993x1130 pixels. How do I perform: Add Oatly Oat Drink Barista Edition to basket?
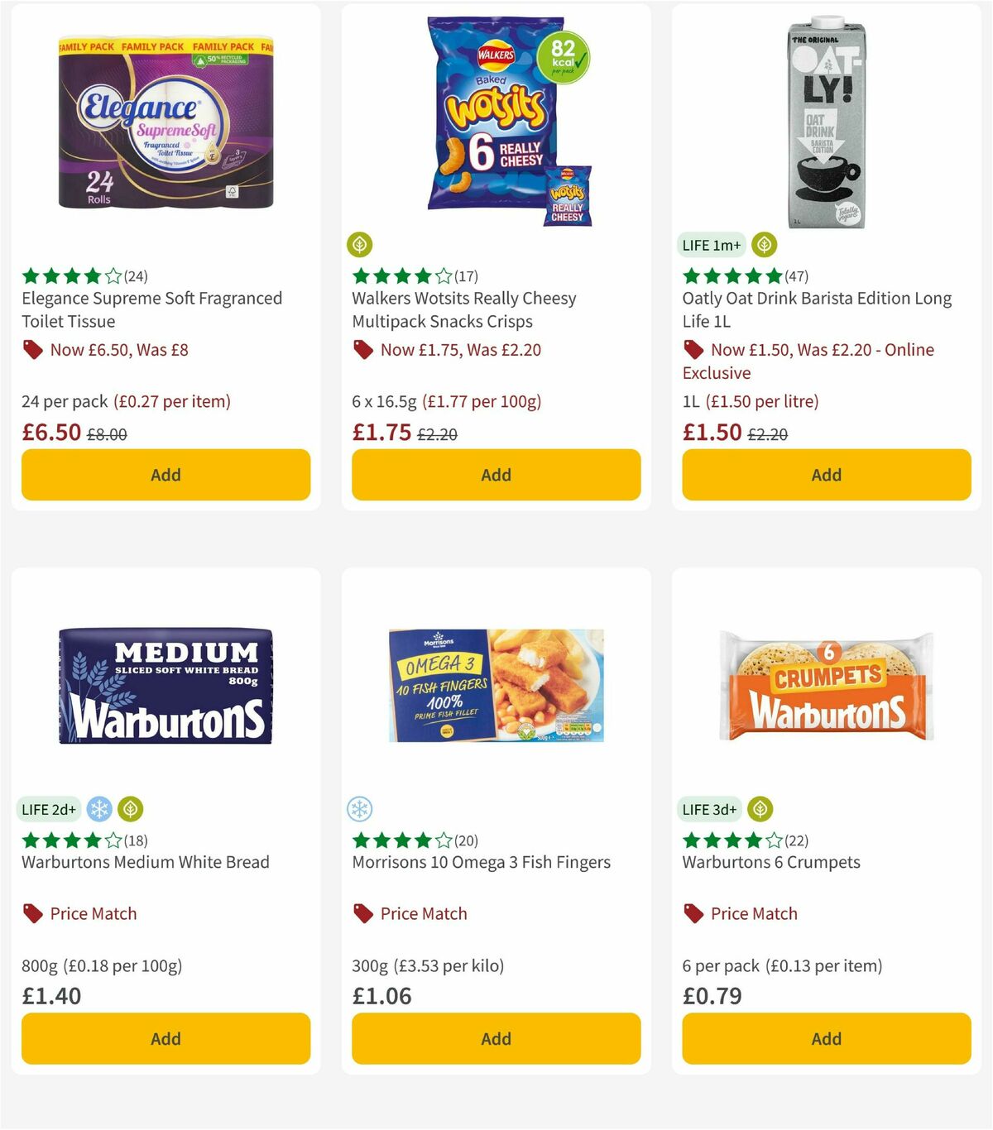(x=826, y=475)
